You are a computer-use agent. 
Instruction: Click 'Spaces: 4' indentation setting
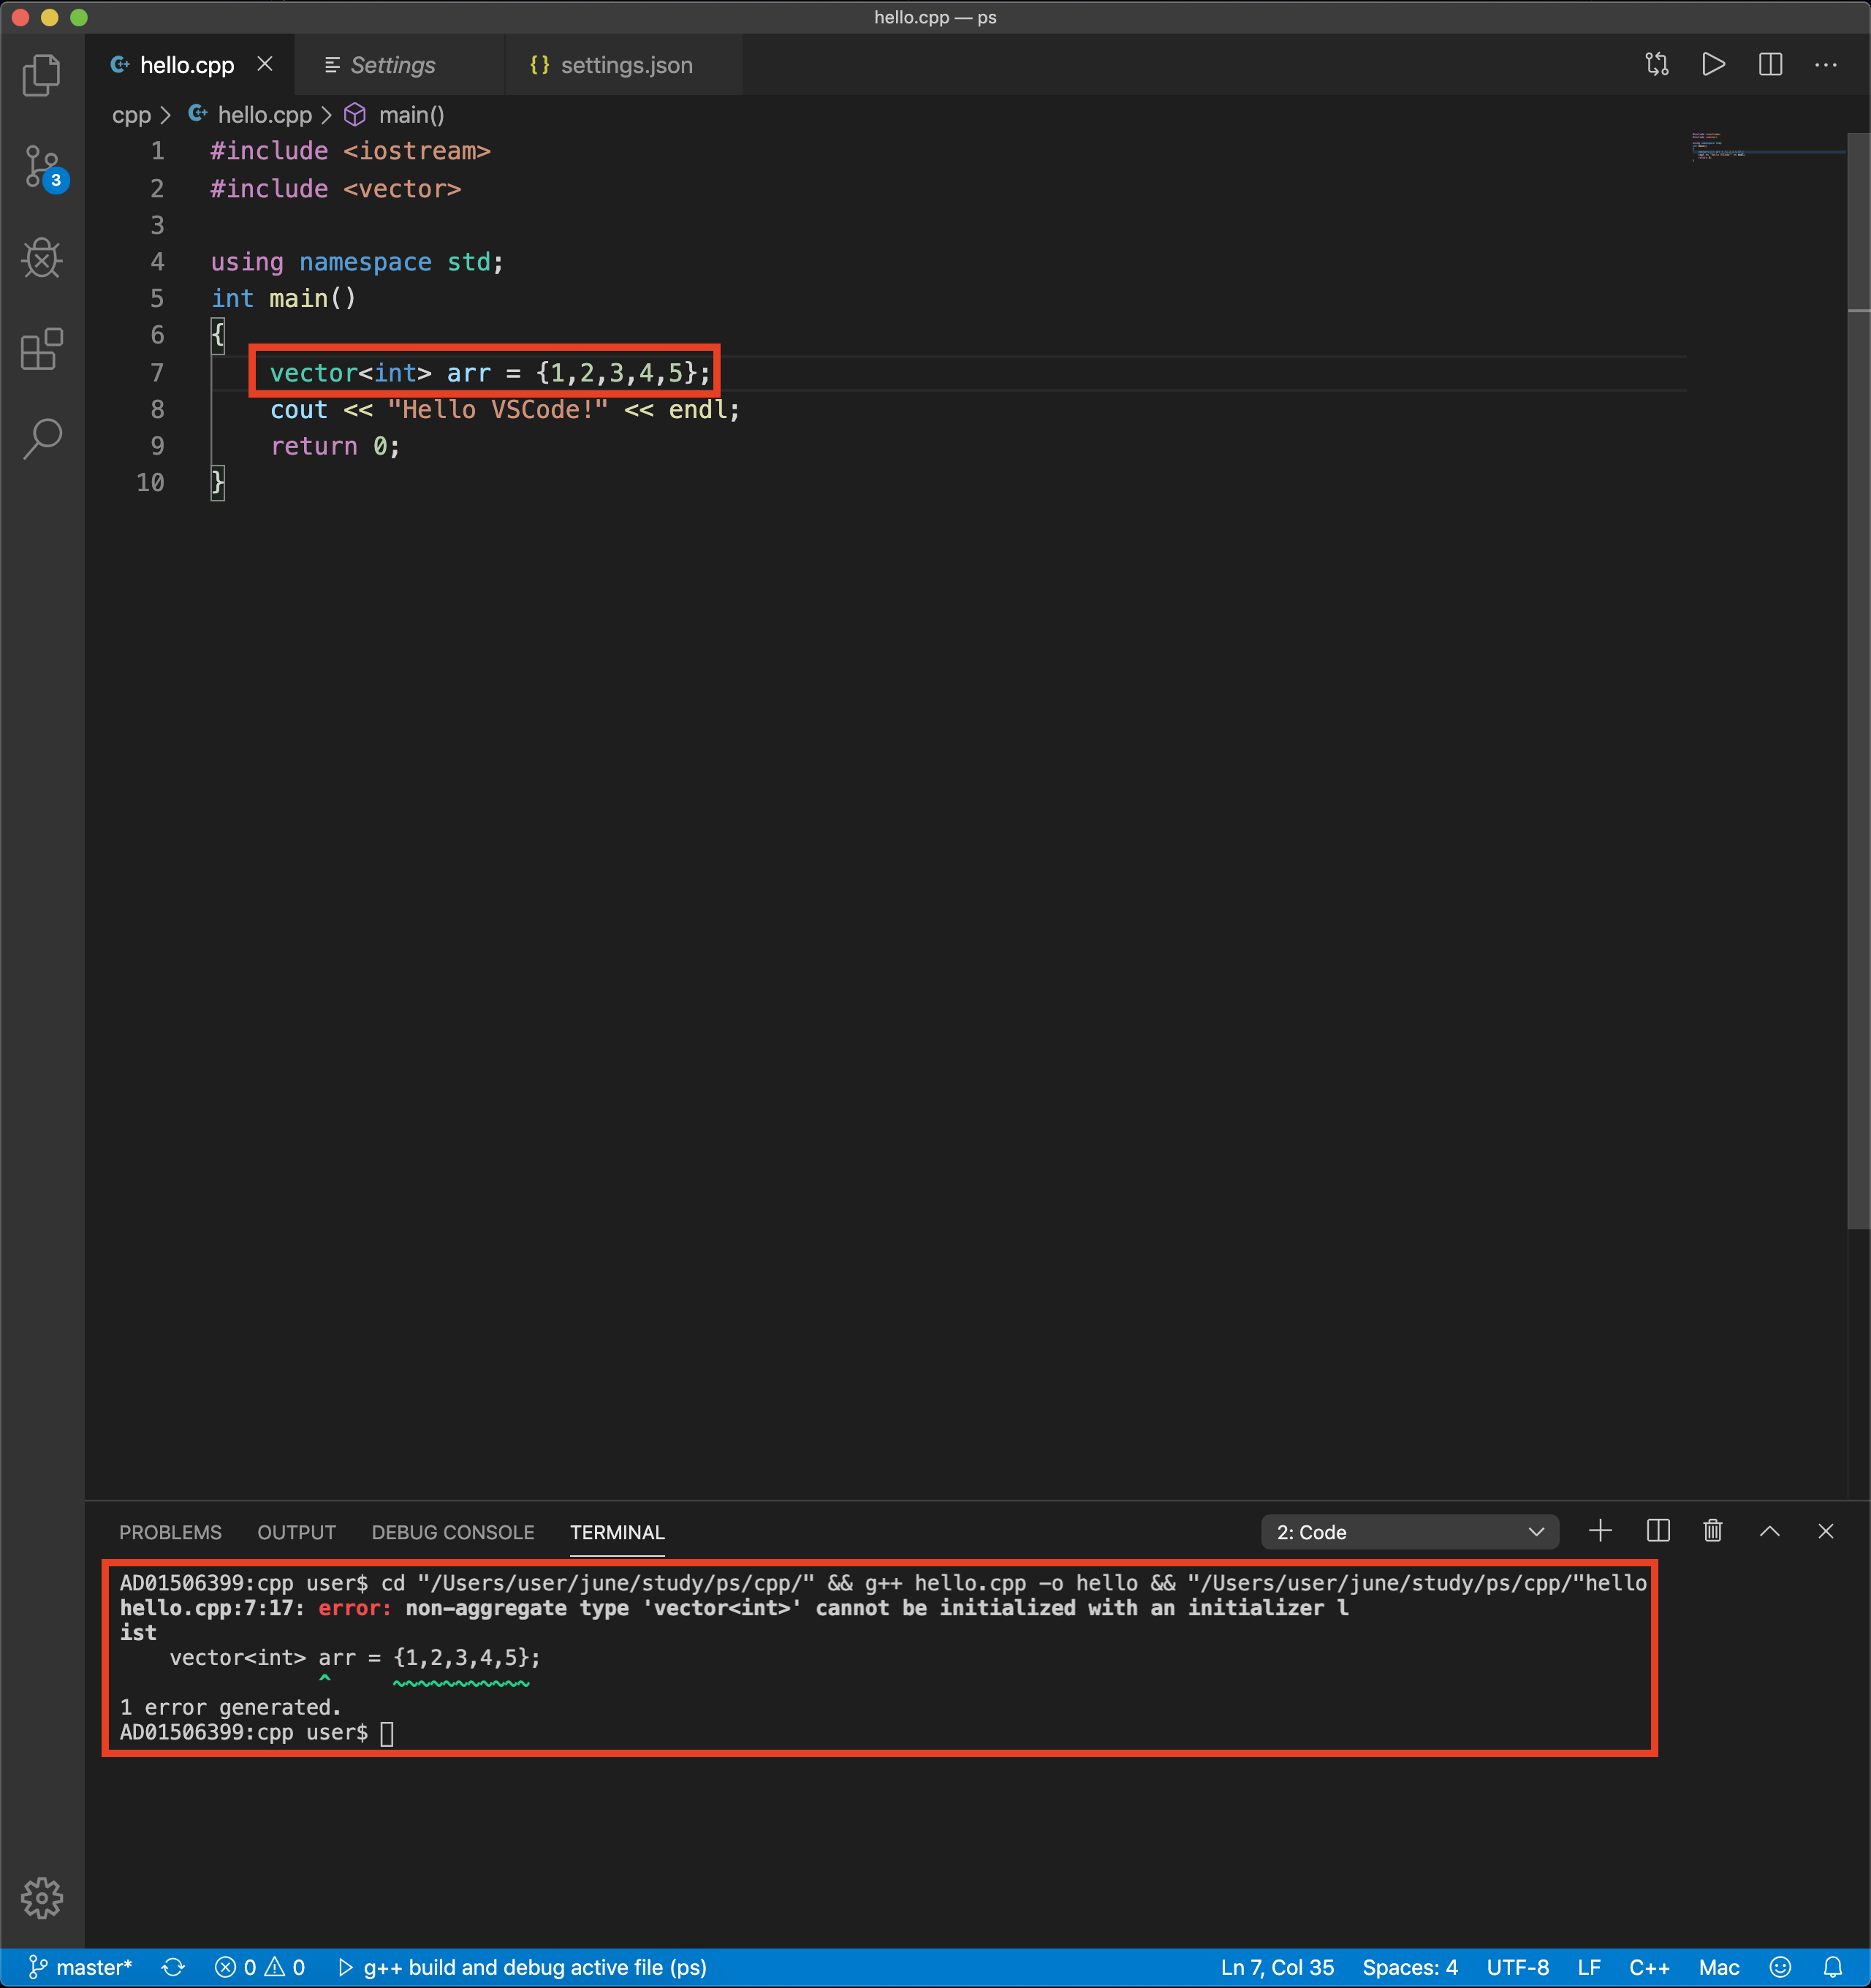1409,1967
